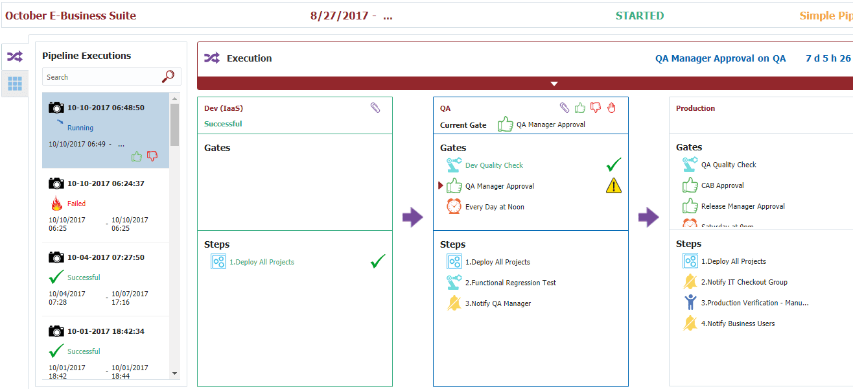Open the attachment paperclip in Dev (IaaS) stage
The image size is (853, 389).
(375, 108)
